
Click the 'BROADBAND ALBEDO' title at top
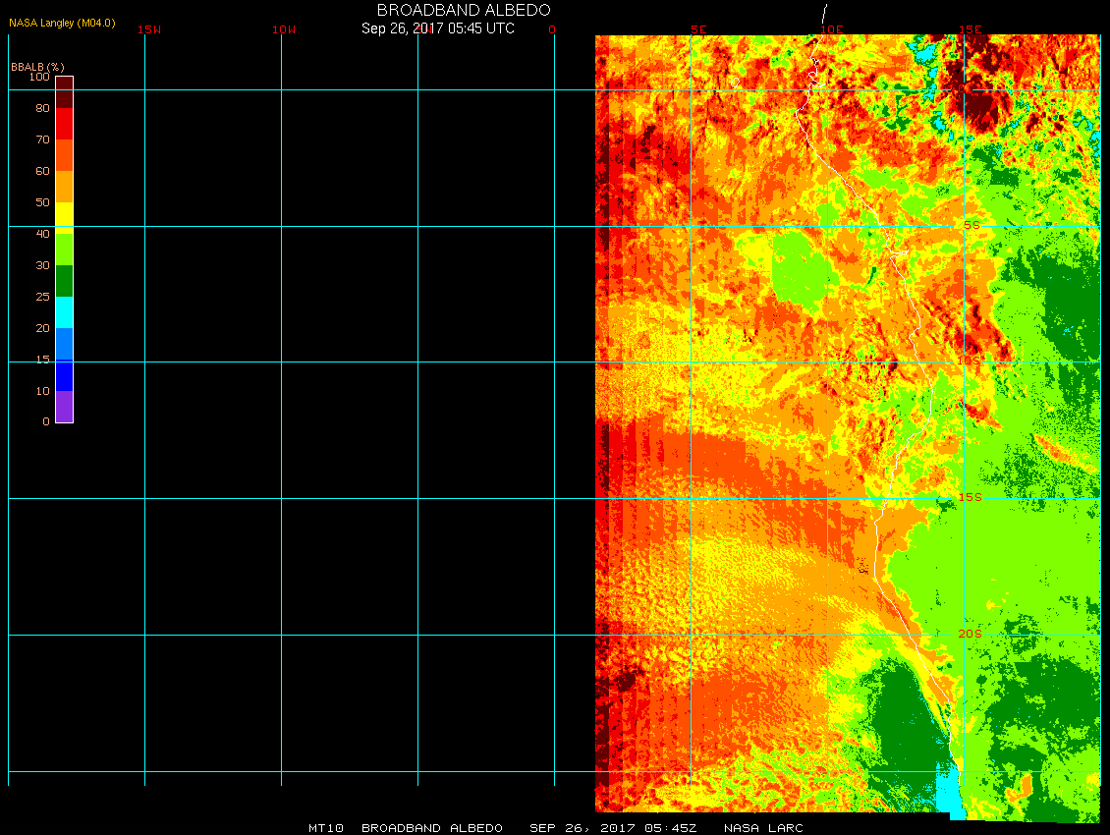coord(464,10)
